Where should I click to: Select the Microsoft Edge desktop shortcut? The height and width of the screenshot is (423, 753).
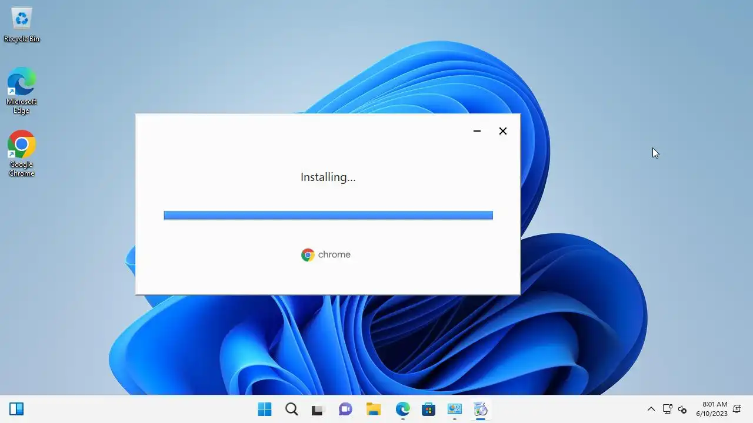22,90
